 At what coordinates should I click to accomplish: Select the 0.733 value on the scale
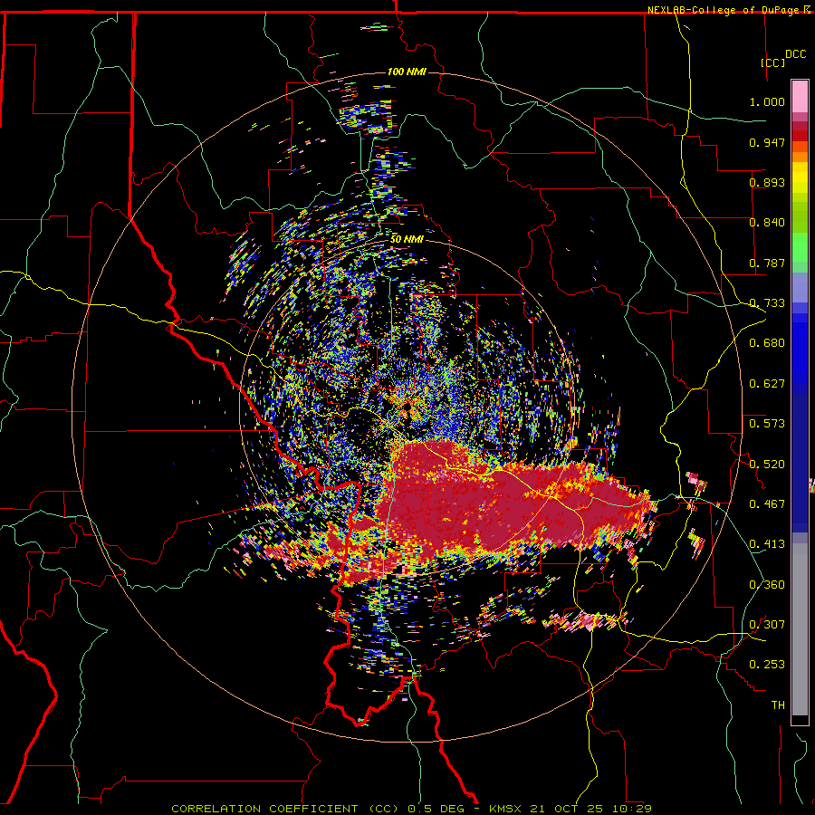point(767,303)
